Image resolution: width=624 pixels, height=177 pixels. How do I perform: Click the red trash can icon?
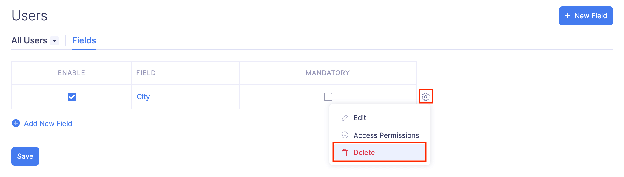tap(345, 153)
